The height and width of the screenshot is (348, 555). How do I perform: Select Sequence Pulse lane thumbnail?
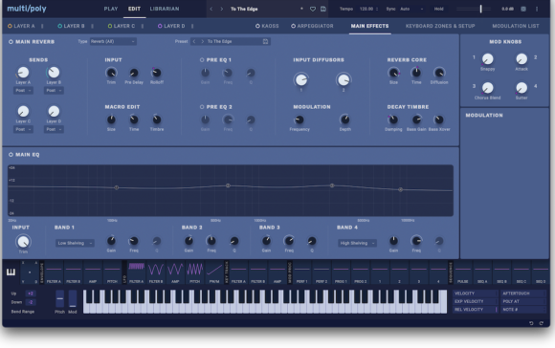[462, 272]
